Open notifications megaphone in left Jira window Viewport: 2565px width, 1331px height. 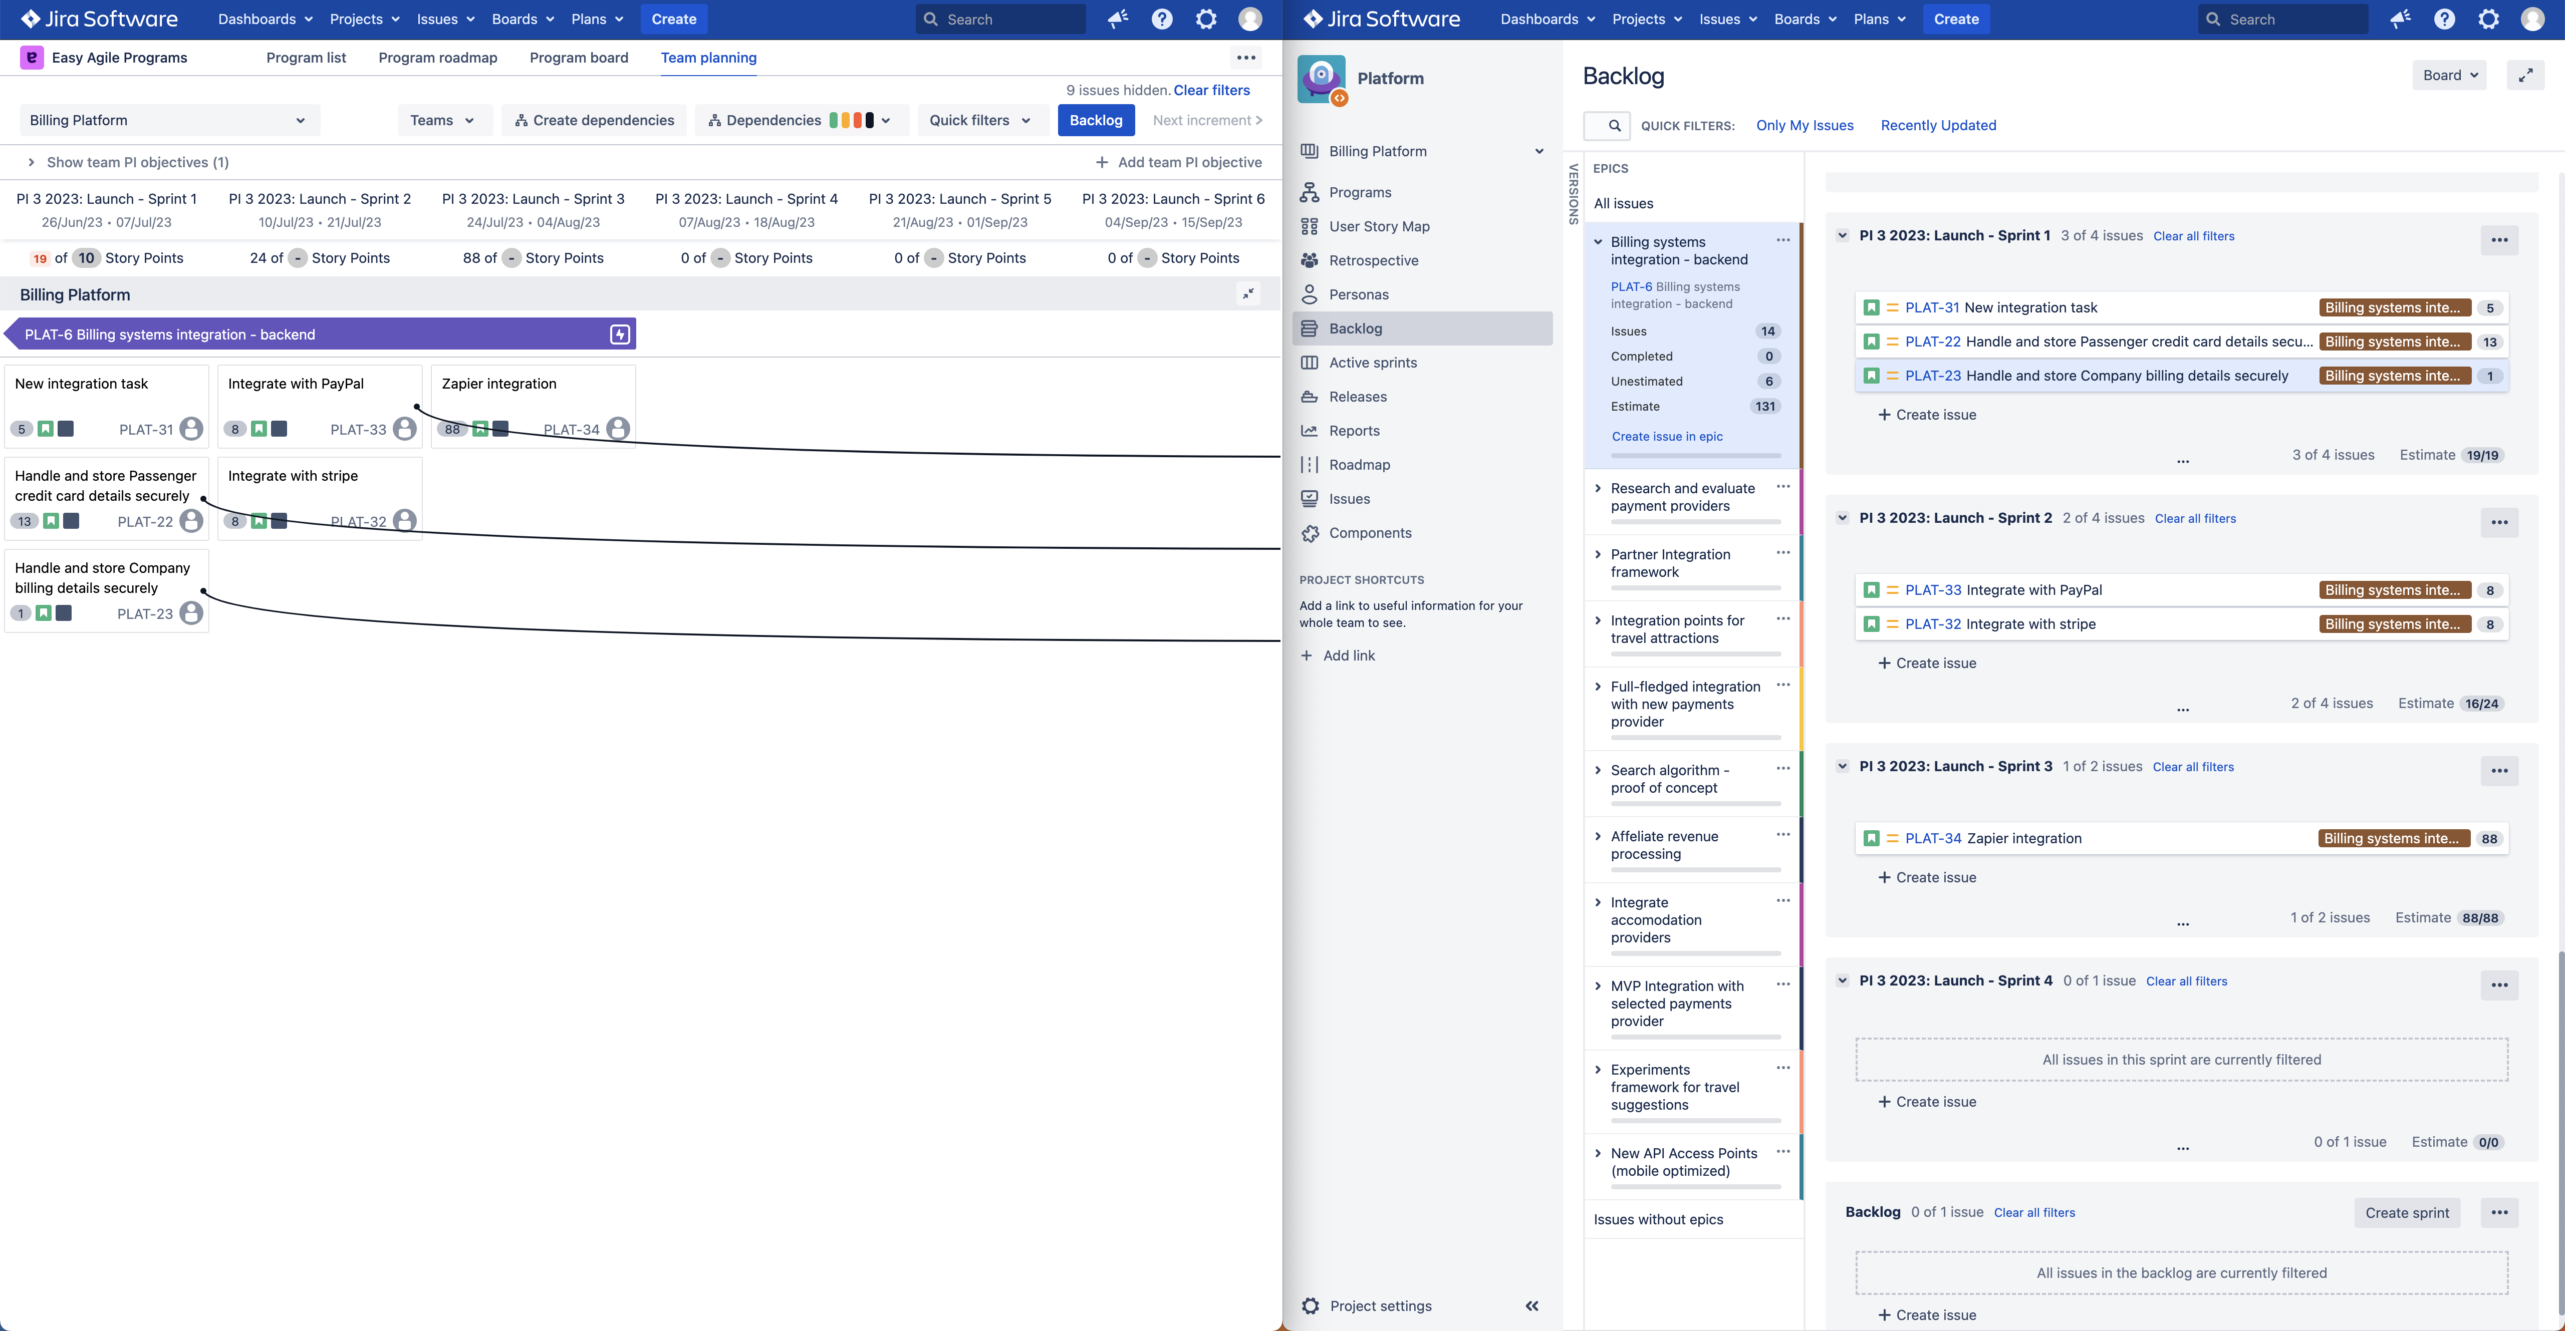pyautogui.click(x=1118, y=19)
